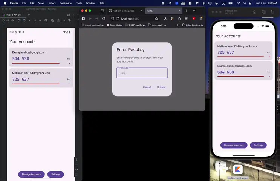Screen dimensions: 280x181
Task: Show more bookmarks via double chevron
Action: [x=178, y=25]
